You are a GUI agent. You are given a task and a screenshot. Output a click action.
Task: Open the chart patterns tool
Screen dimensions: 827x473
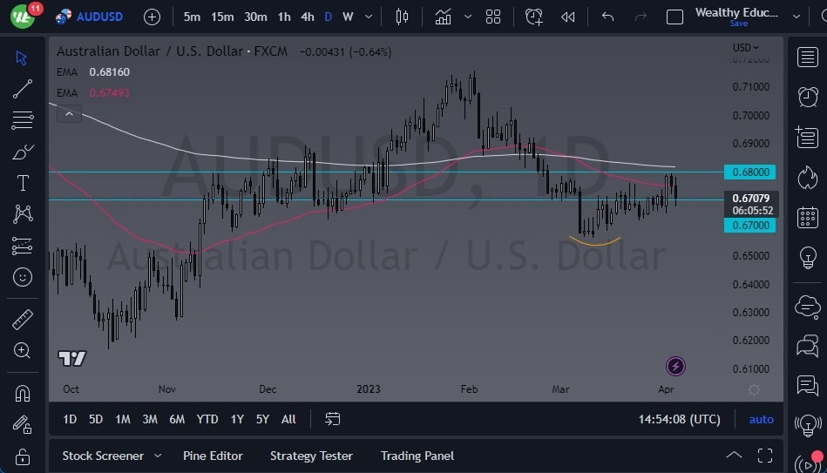pyautogui.click(x=23, y=214)
